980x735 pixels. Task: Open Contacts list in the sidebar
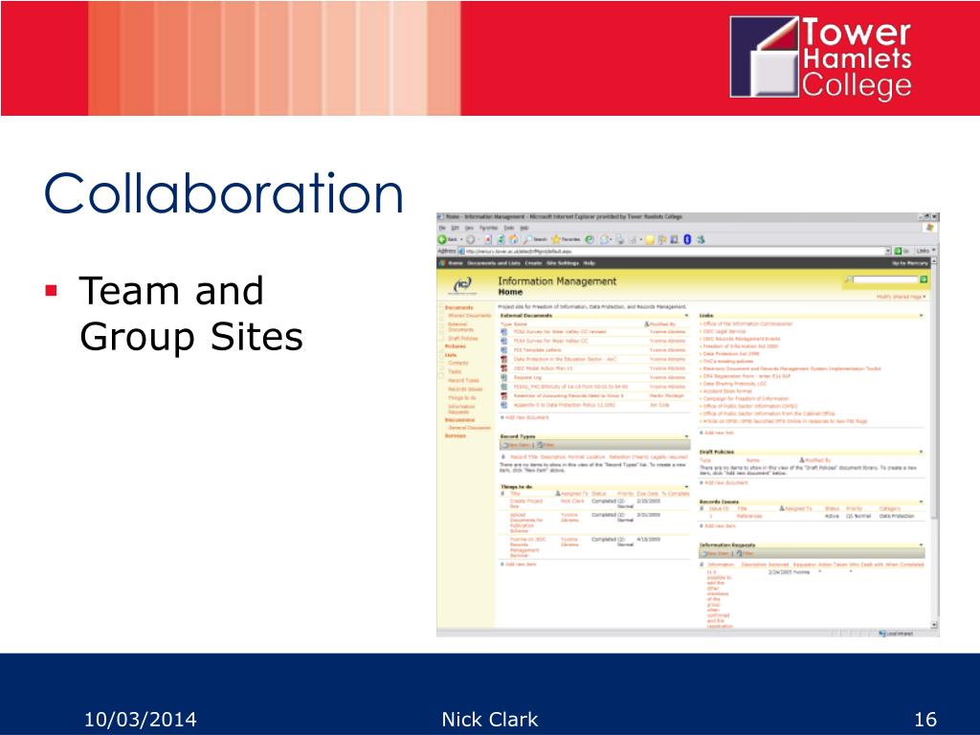[458, 363]
